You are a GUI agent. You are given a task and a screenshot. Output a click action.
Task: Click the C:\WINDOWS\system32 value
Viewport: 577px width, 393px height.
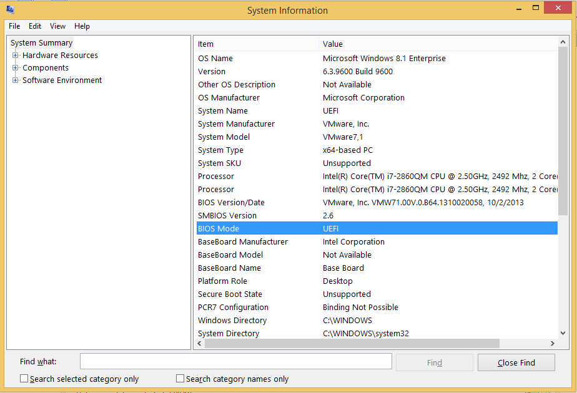pyautogui.click(x=366, y=334)
